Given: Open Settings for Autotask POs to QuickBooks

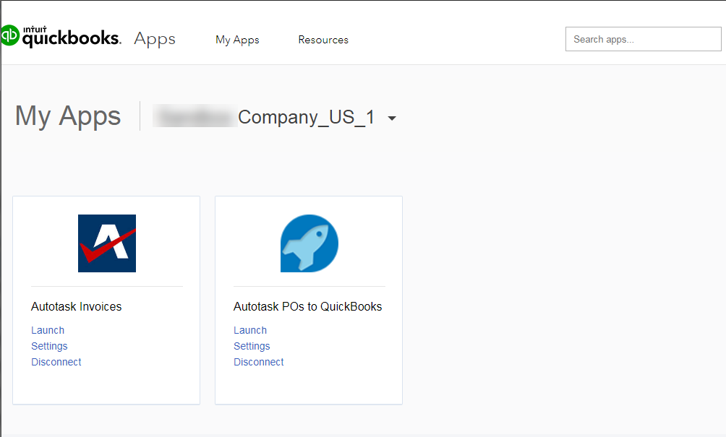Looking at the screenshot, I should [x=252, y=346].
